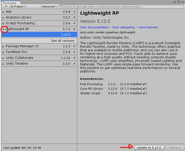Click the magnifier icon in search bar
This screenshot has width=185, height=151.
click(x=61, y=7)
